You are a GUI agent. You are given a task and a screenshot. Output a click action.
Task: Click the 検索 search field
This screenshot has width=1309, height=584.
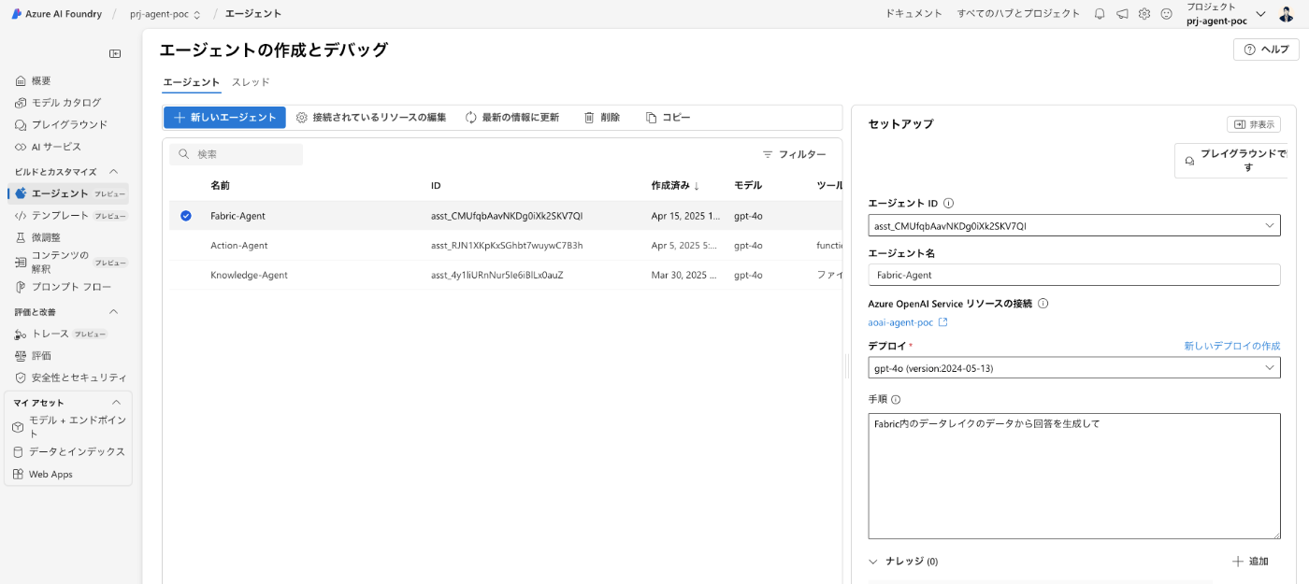(237, 154)
